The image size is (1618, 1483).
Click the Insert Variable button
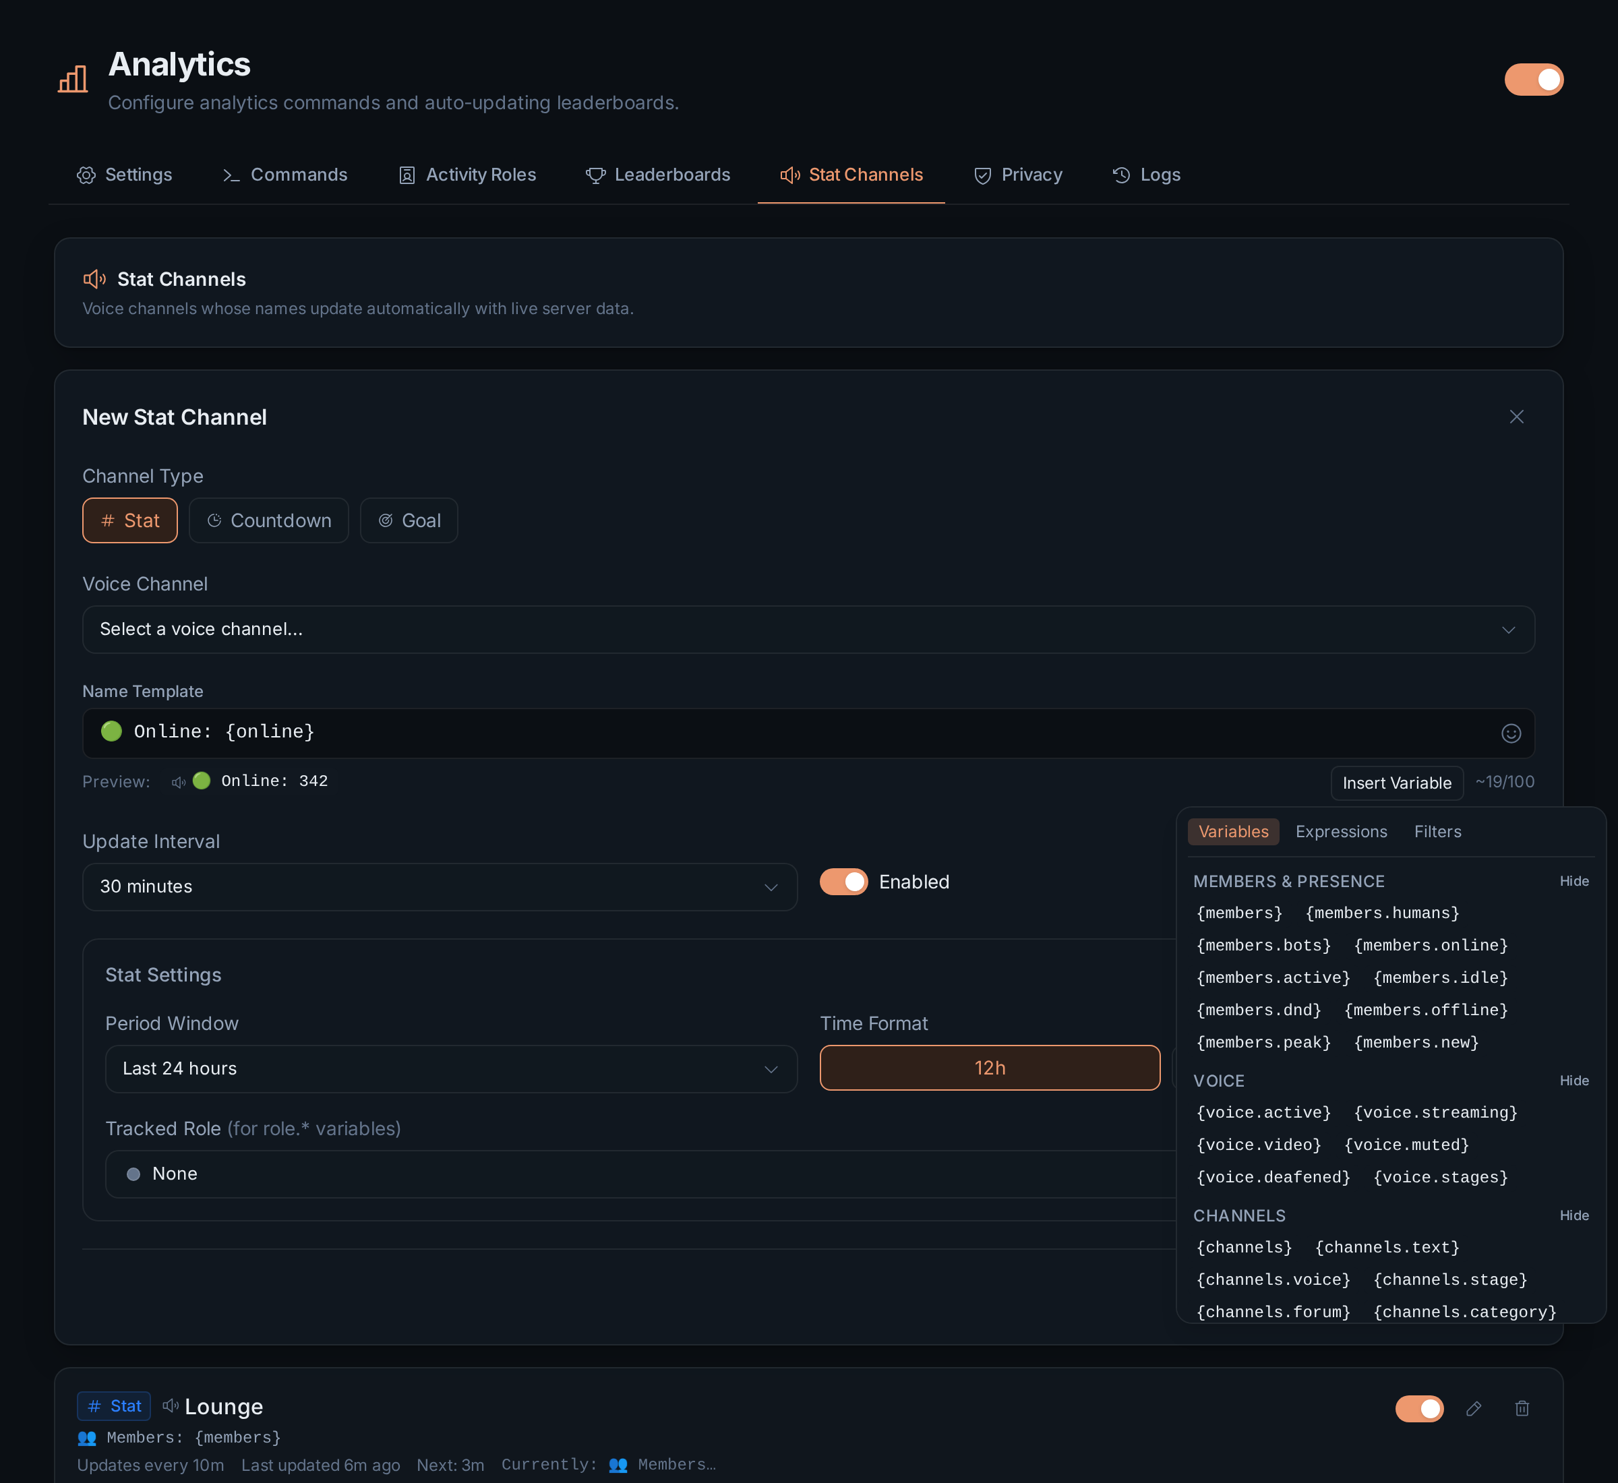tap(1396, 783)
